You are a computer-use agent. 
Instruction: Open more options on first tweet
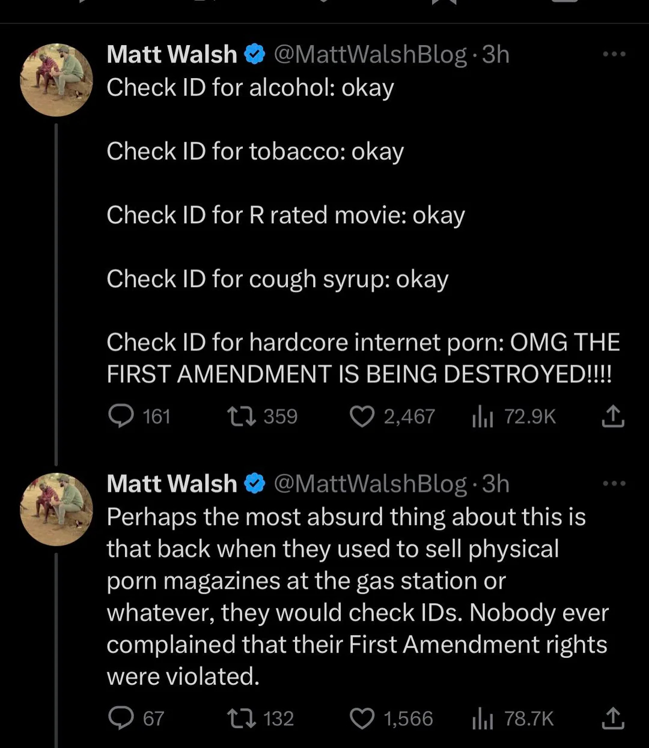point(614,54)
